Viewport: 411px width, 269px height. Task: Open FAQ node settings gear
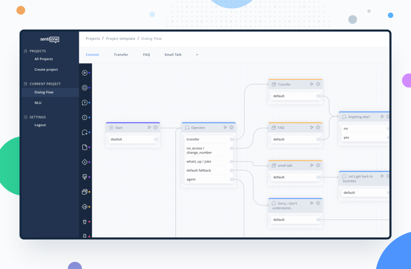[318, 127]
